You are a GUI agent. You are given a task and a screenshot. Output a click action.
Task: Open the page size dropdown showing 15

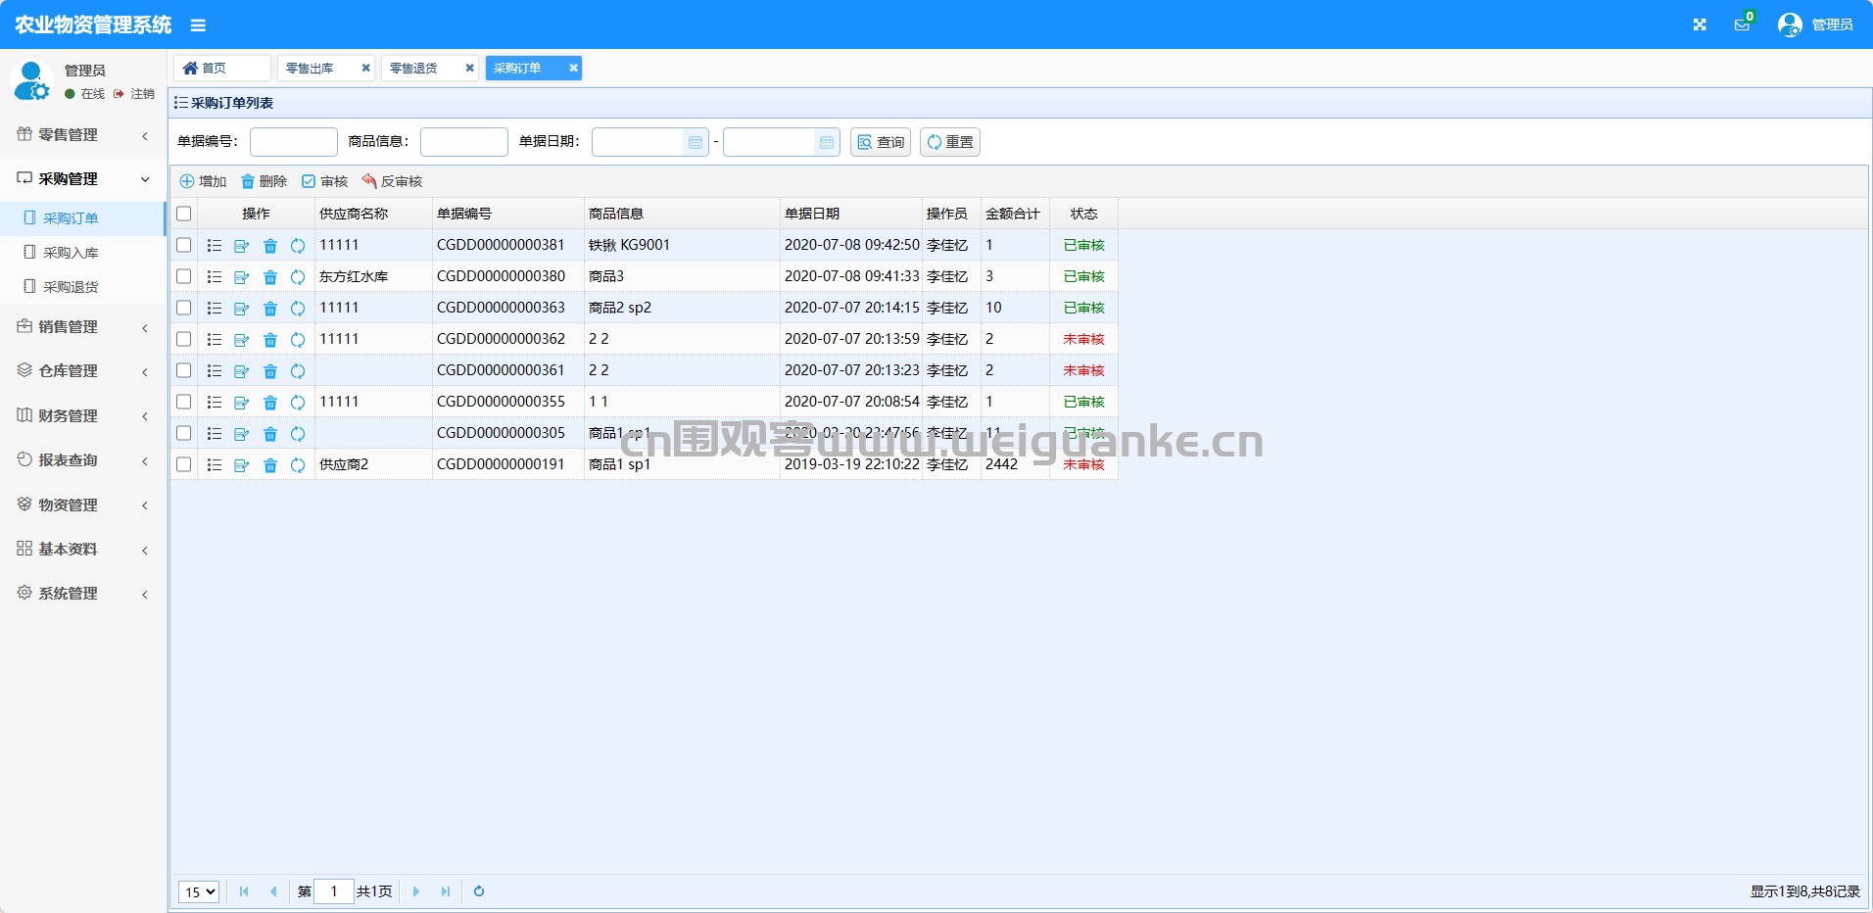click(x=199, y=891)
